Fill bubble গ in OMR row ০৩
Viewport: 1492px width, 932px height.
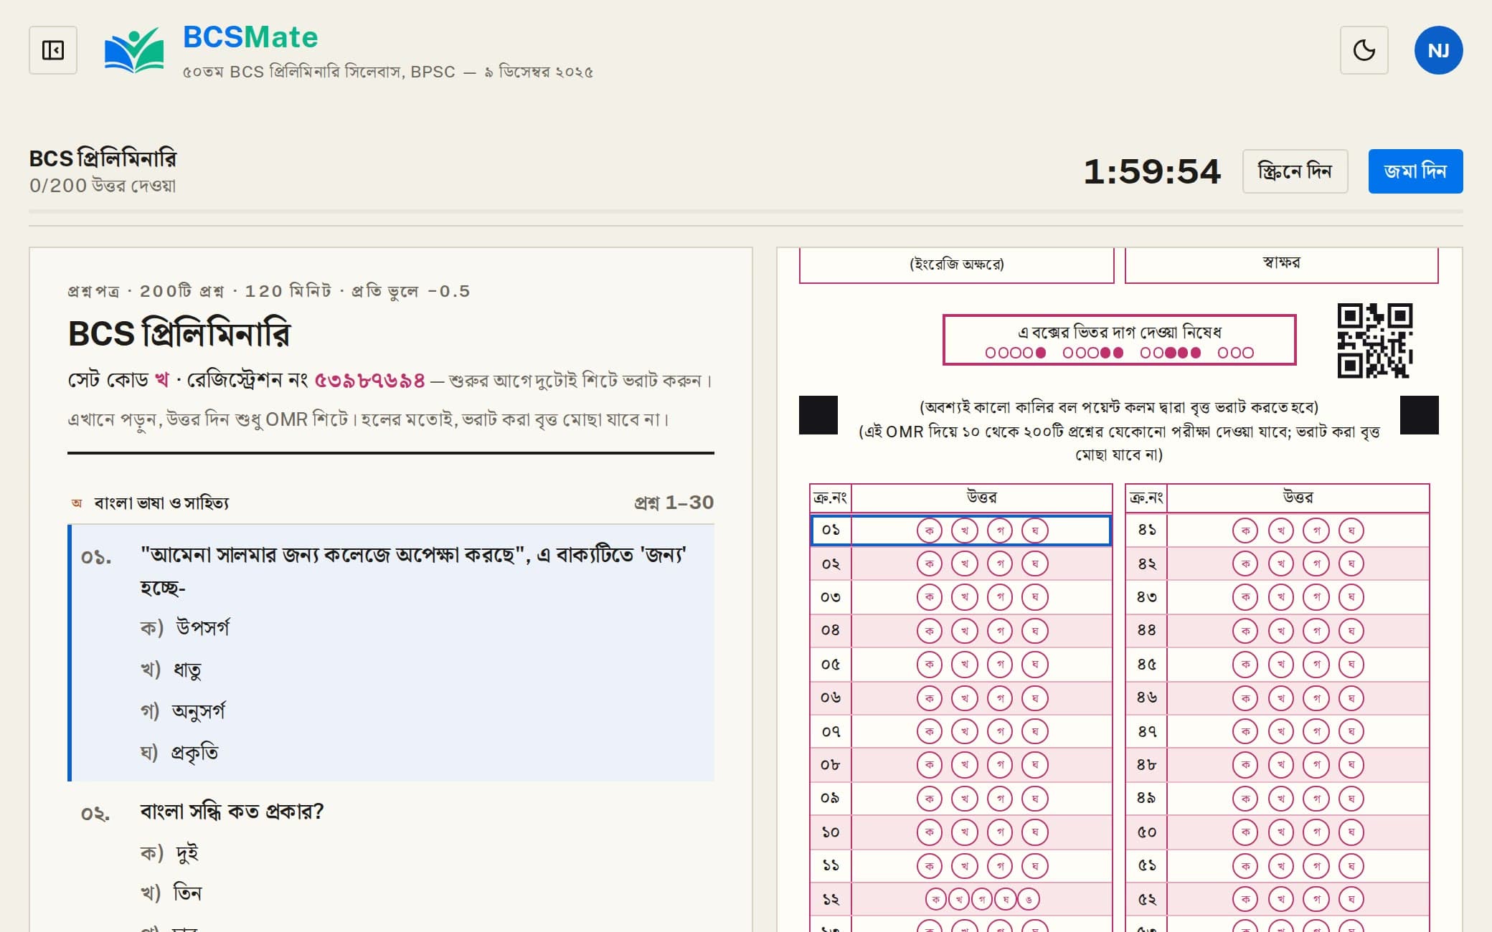pyautogui.click(x=999, y=597)
